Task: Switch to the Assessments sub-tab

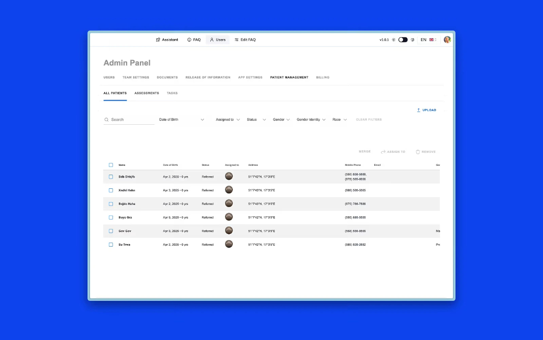Action: [x=146, y=93]
